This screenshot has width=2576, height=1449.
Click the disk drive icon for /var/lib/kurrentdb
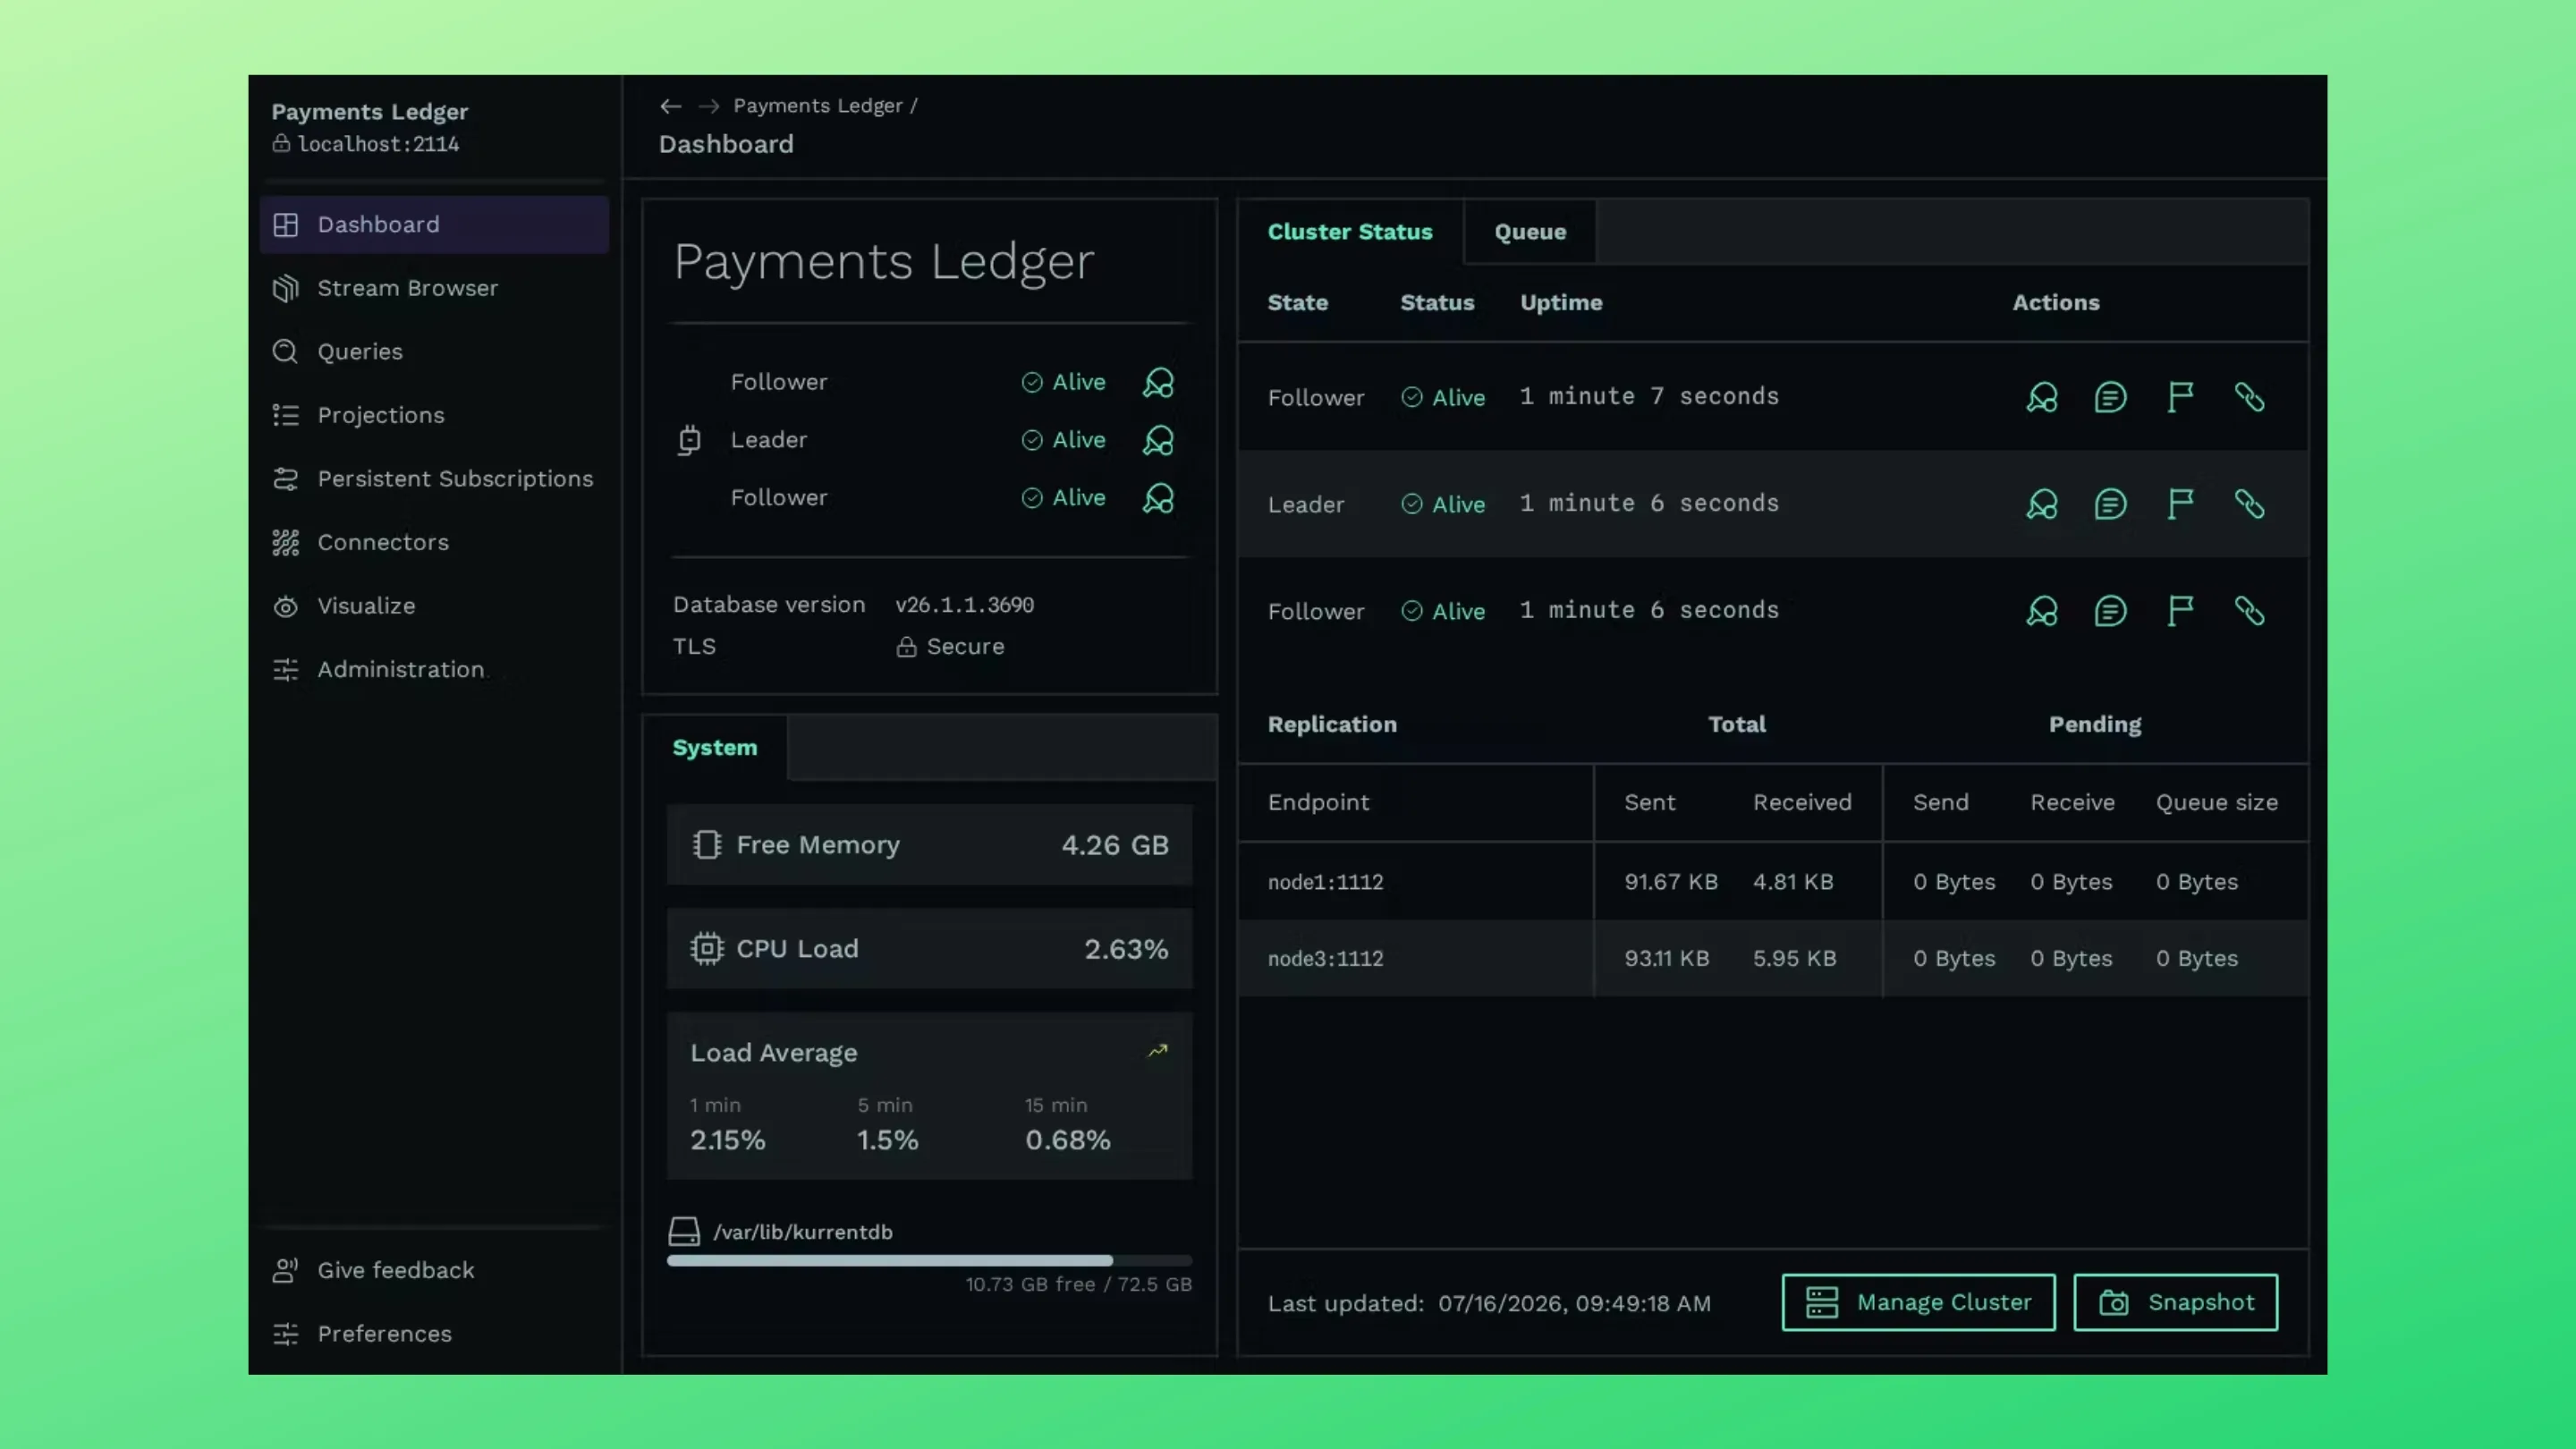click(684, 1232)
